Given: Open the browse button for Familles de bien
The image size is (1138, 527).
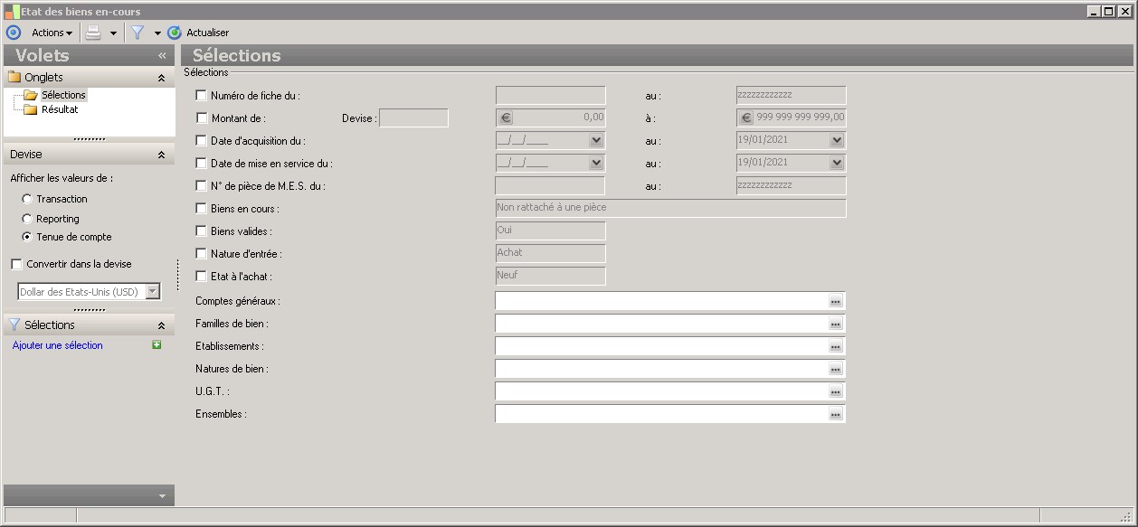Looking at the screenshot, I should tap(836, 324).
